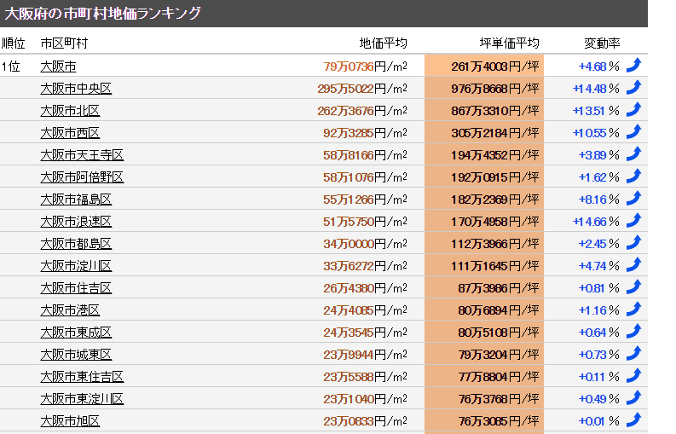Image resolution: width=676 pixels, height=434 pixels.
Task: Click the arrow icon in 大阪市西区 row
Action: (633, 132)
